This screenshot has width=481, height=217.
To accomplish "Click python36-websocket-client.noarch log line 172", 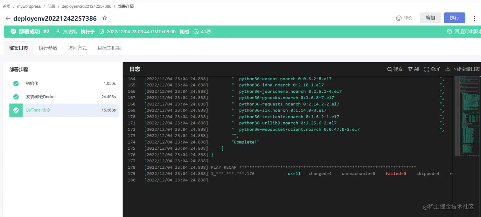I will coord(299,130).
